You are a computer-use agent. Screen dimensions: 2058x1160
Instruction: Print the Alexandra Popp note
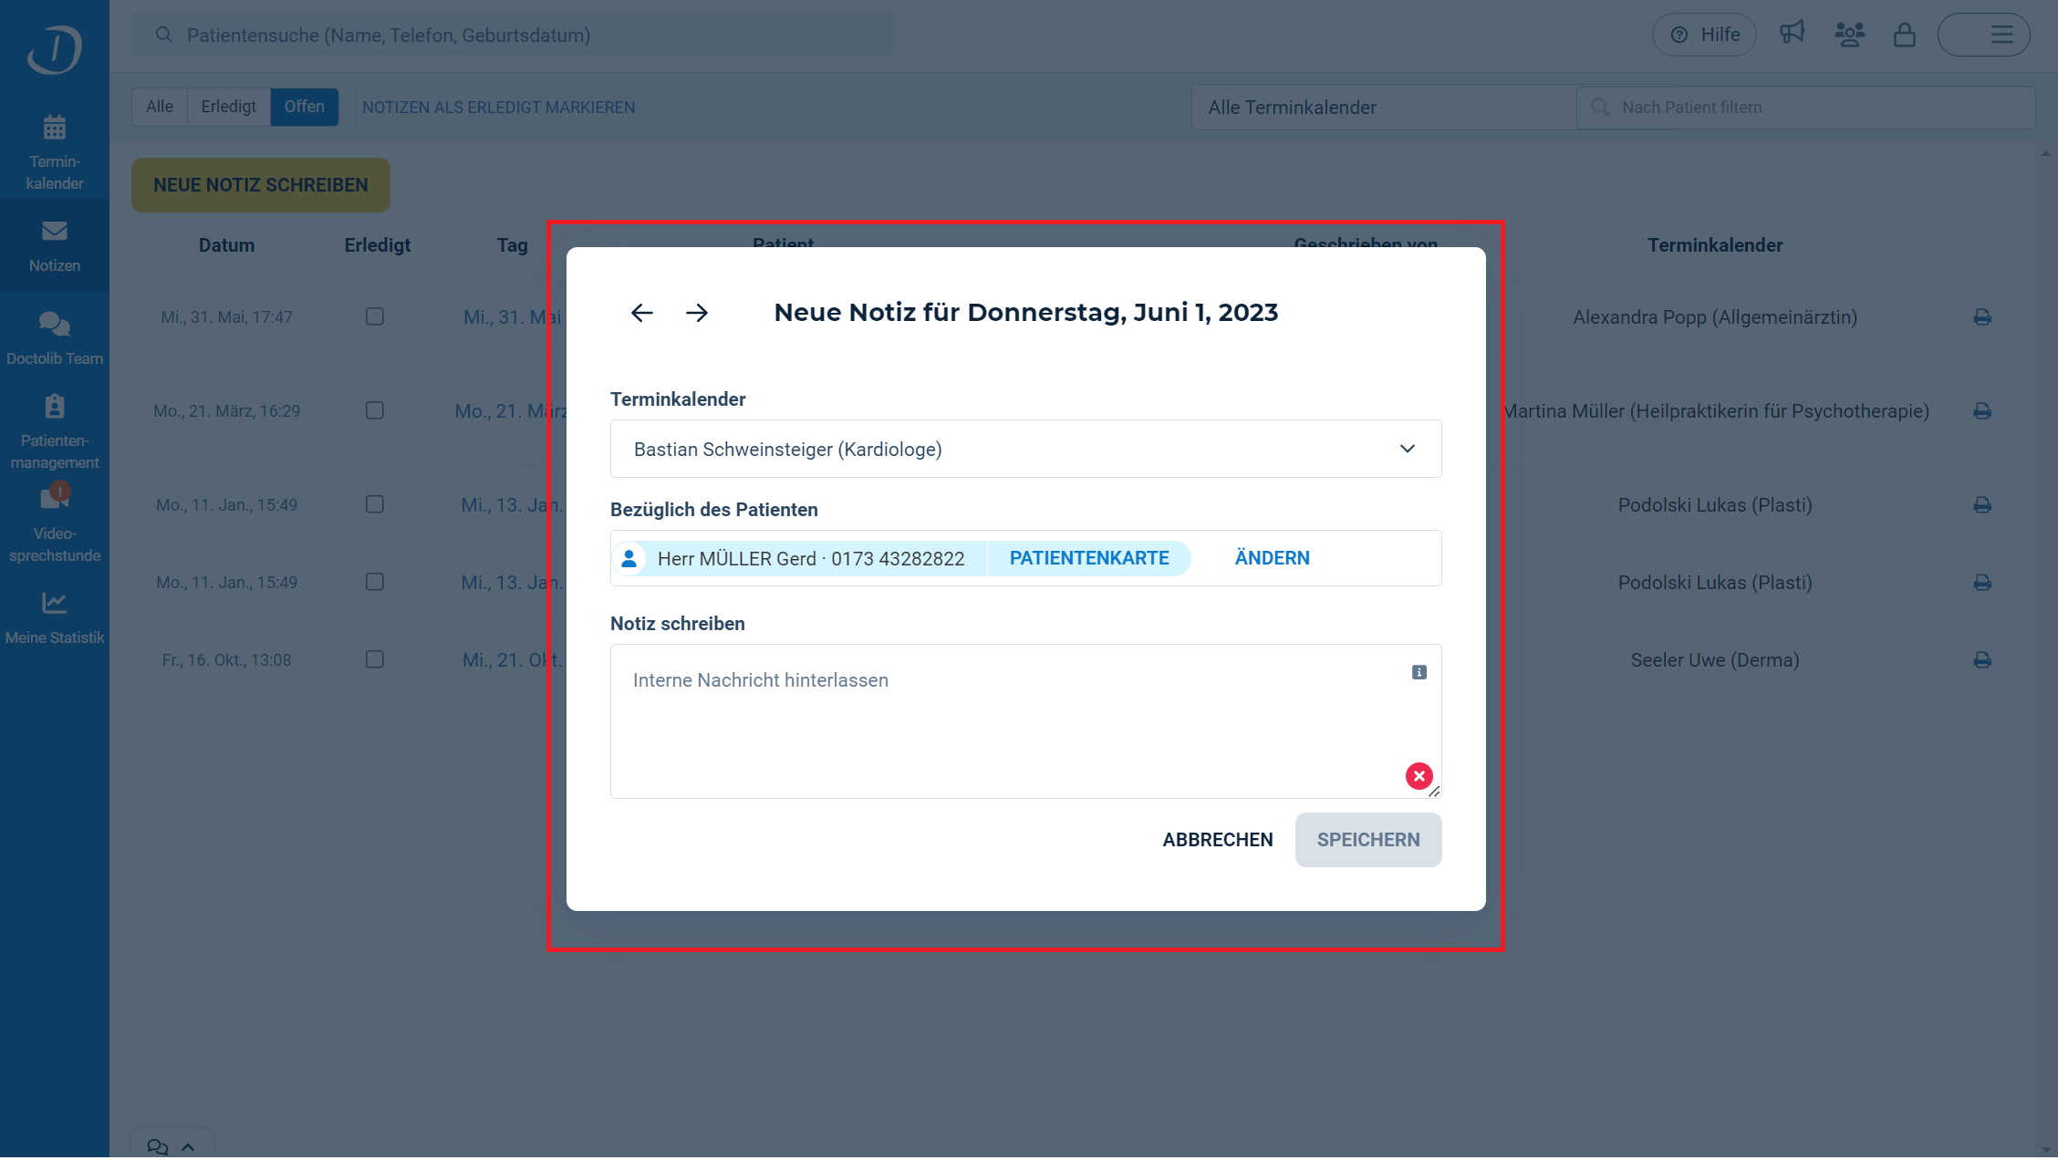1981,317
